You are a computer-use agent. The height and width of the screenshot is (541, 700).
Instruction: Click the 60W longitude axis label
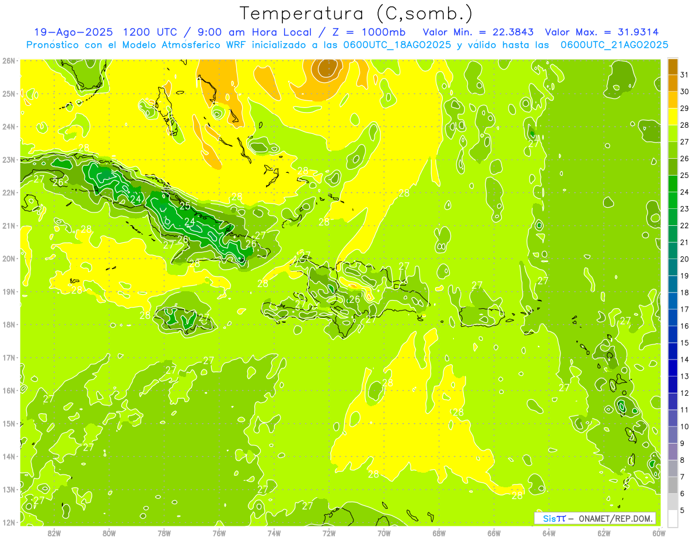coord(659,533)
